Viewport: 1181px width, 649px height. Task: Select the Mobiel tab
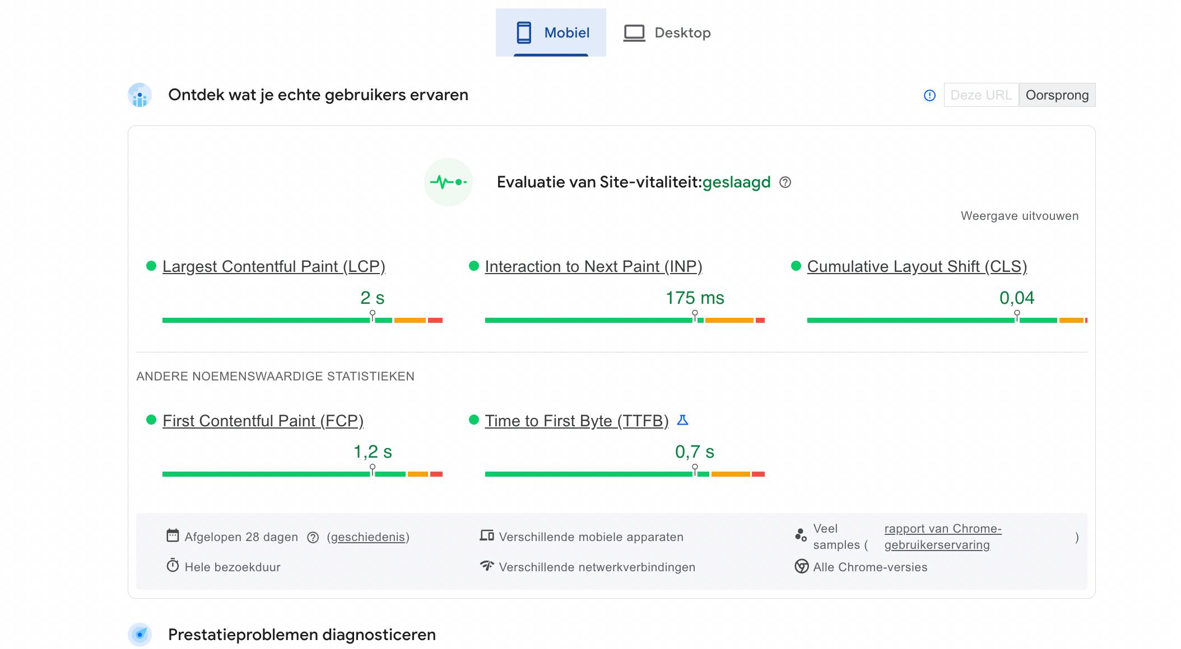click(x=551, y=33)
